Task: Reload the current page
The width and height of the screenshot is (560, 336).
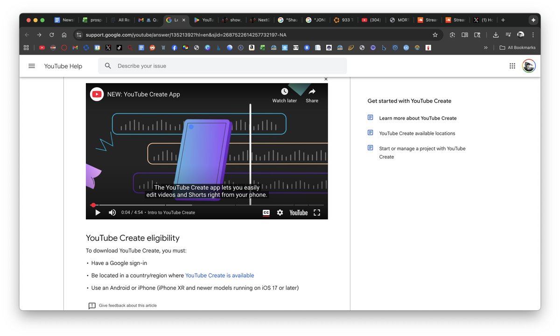Action: pyautogui.click(x=52, y=35)
